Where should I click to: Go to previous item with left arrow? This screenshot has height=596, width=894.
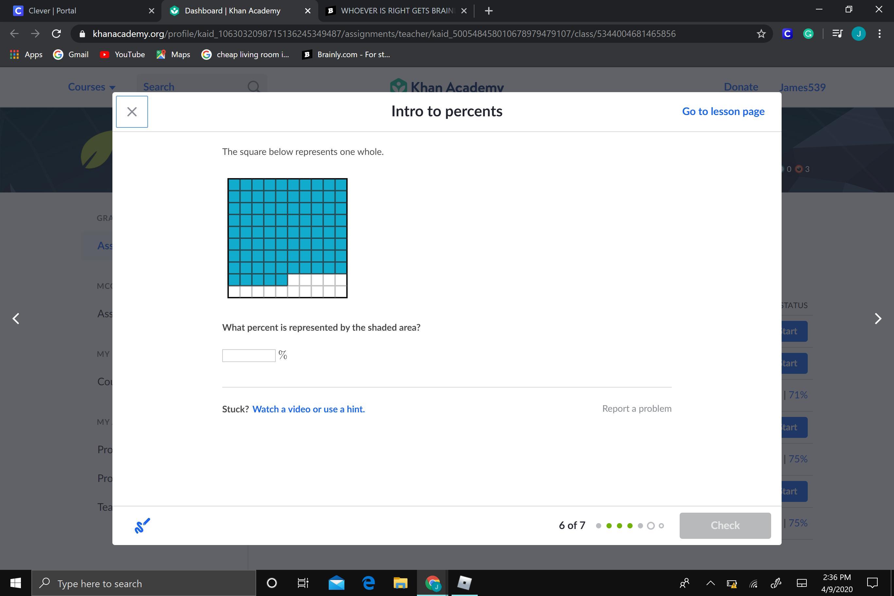click(x=16, y=319)
